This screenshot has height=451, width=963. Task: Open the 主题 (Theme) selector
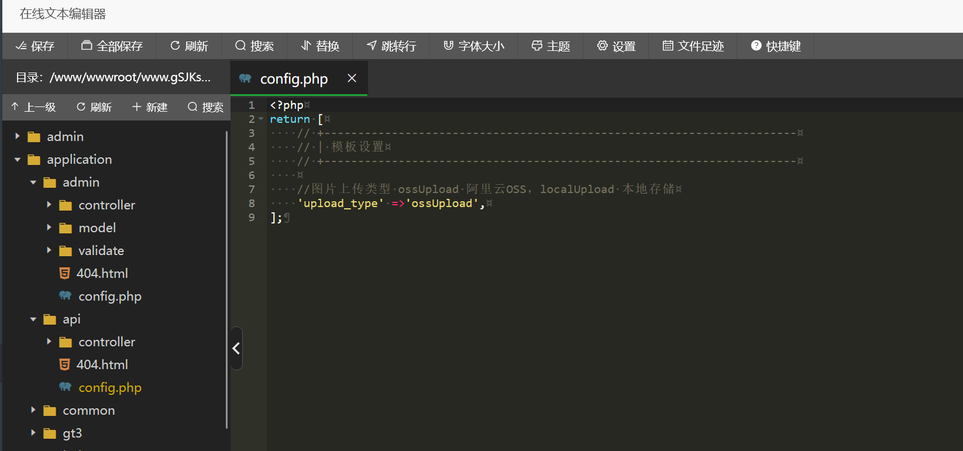551,46
